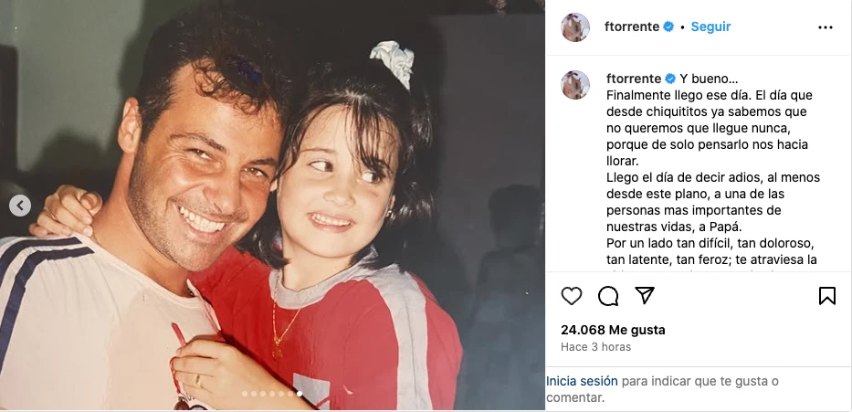Open comments via the speech bubble icon
The image size is (852, 412).
(x=608, y=296)
